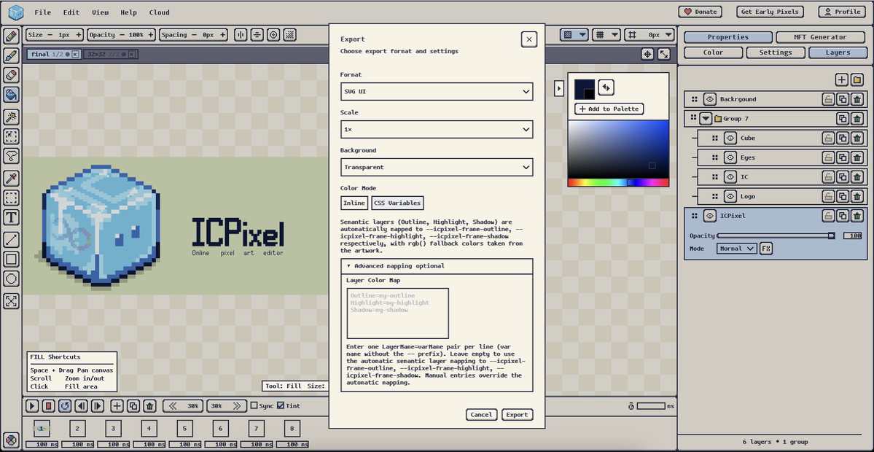Open the Format dropdown showing SVG UI
This screenshot has height=452, width=874.
437,91
